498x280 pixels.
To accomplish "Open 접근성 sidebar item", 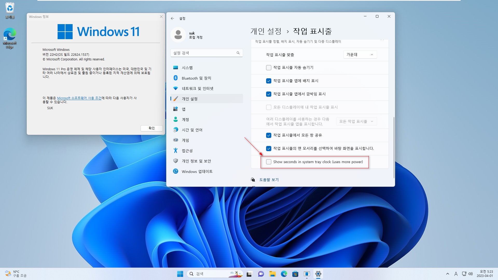I will [207, 151].
